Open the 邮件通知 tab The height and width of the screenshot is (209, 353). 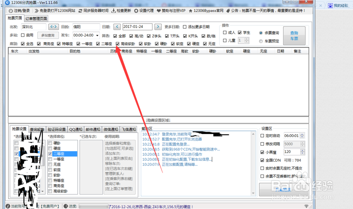93,129
